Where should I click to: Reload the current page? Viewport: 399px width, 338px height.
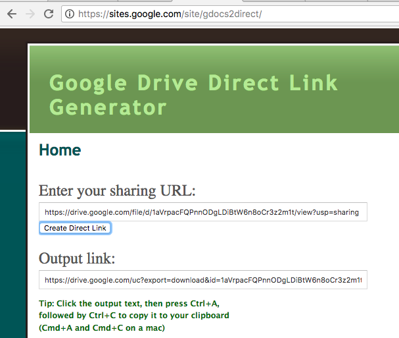point(49,13)
